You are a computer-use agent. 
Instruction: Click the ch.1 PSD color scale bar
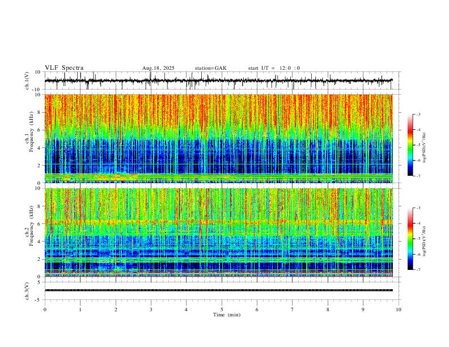coord(410,145)
